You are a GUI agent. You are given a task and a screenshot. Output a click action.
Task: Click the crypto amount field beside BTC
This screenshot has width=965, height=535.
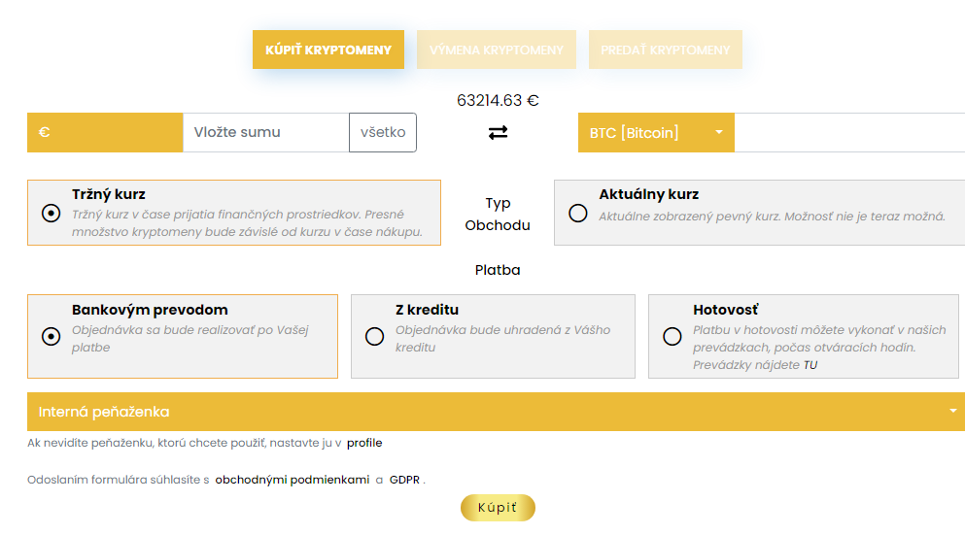point(849,133)
